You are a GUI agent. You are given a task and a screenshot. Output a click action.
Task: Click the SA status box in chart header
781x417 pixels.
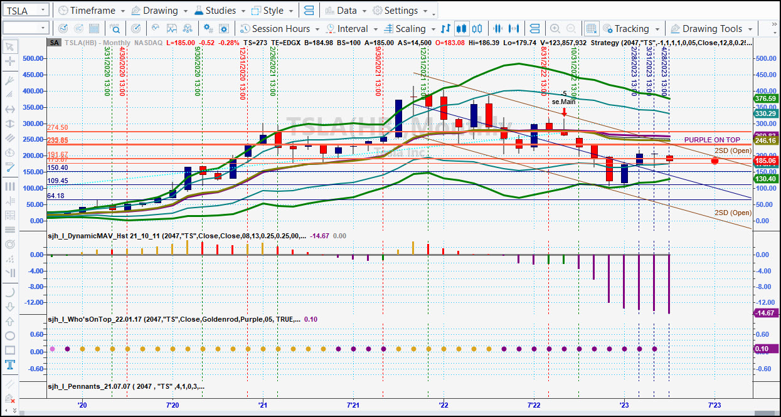(54, 42)
